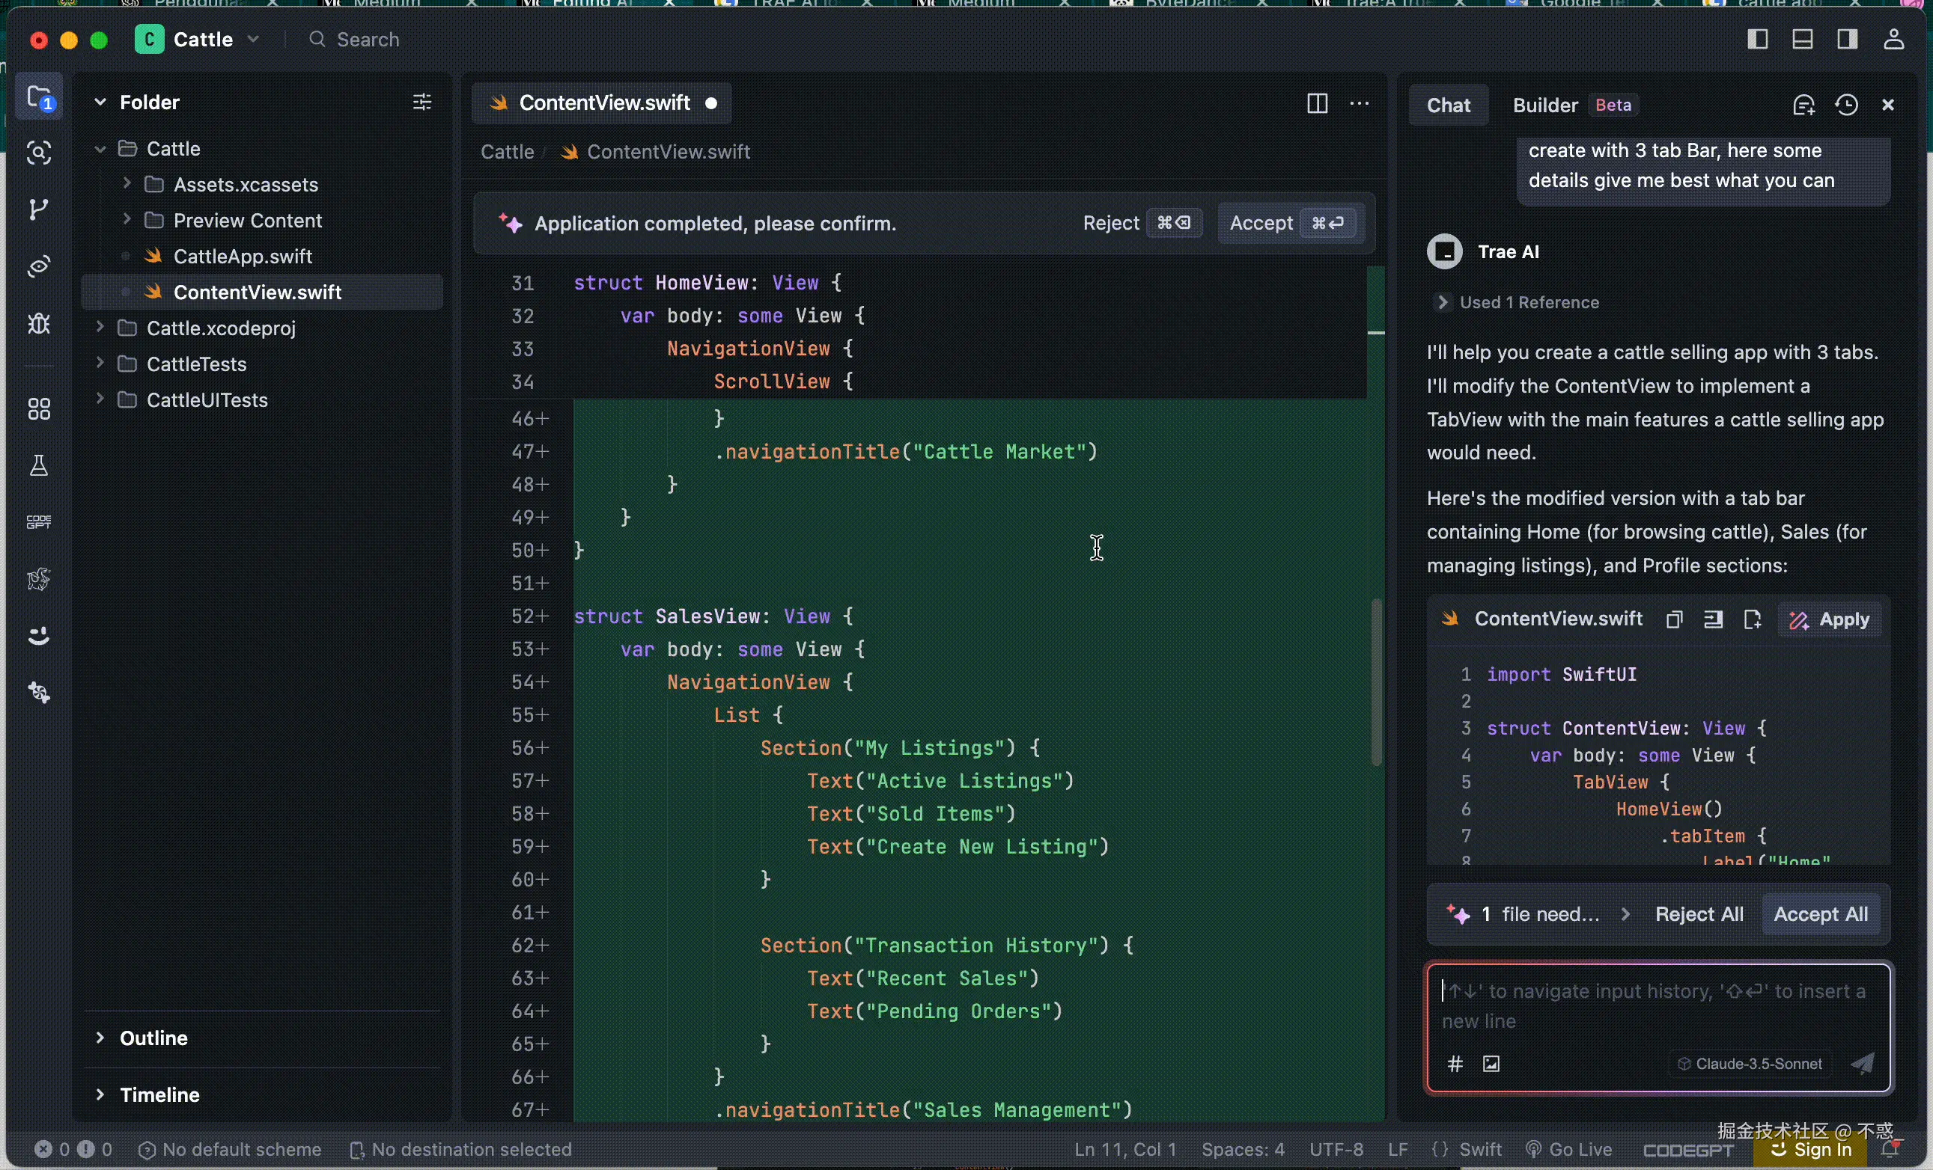This screenshot has width=1933, height=1170.
Task: Toggle the bottom panel layout icon
Action: click(x=1803, y=39)
